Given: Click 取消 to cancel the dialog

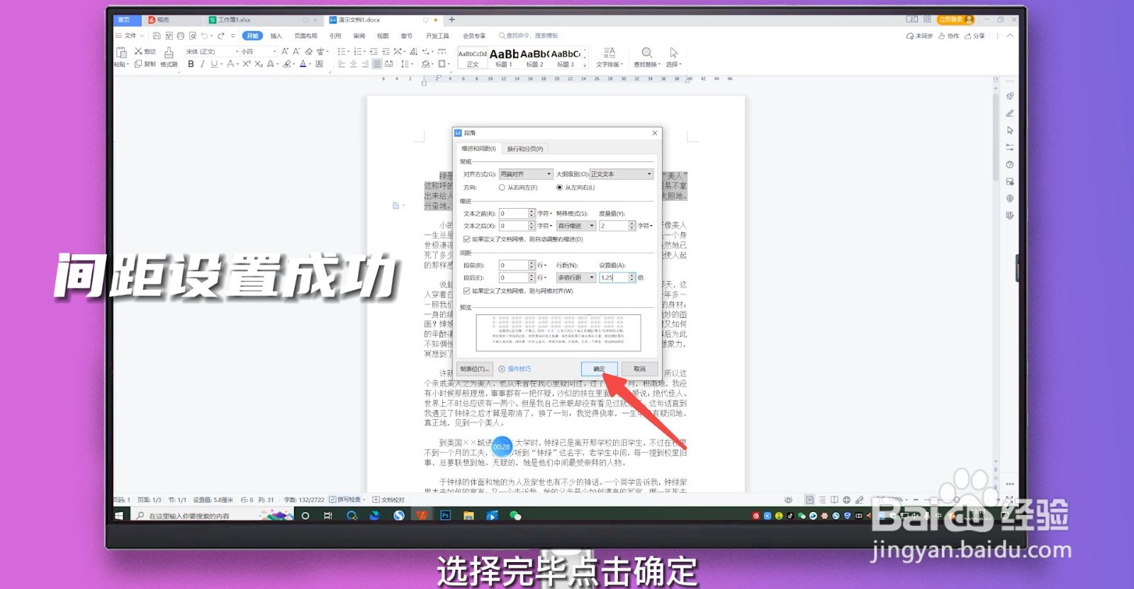Looking at the screenshot, I should (639, 369).
